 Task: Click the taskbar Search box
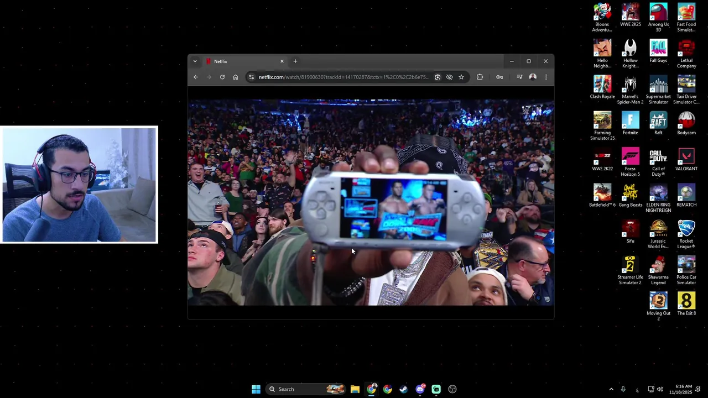point(306,389)
